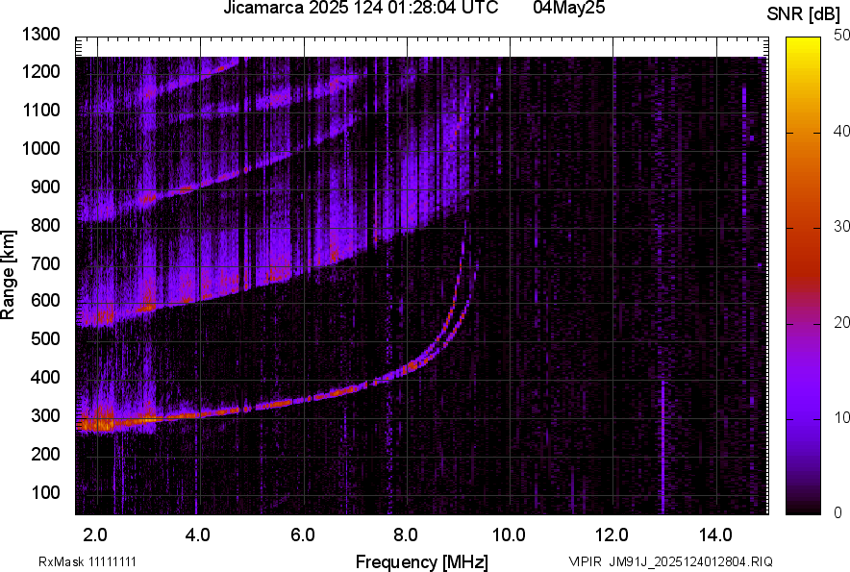The height and width of the screenshot is (572, 850).
Task: Click the range tick label '700'
Action: coord(45,263)
